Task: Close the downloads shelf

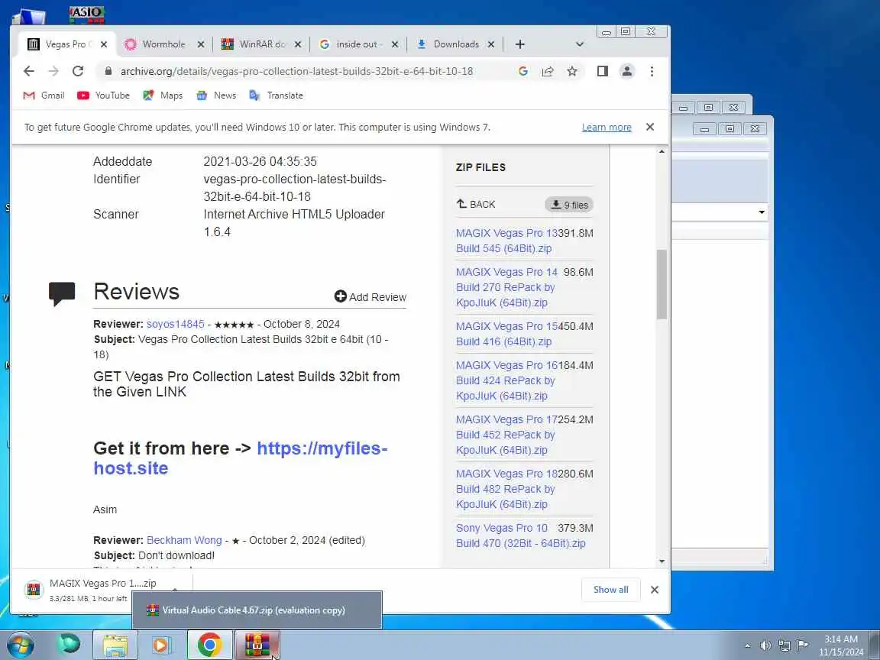Action: pos(655,590)
